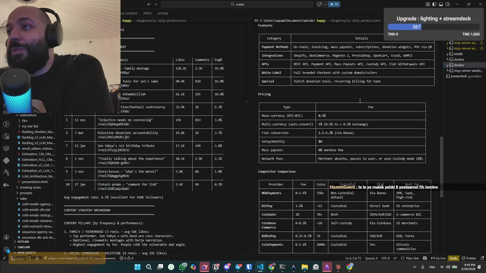Image resolution: width=486 pixels, height=273 pixels.
Task: Expand the OUTLINE section
Action: (x=23, y=242)
